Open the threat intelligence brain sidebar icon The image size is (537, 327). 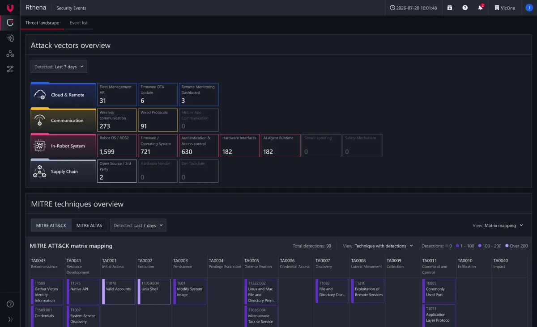pyautogui.click(x=10, y=38)
